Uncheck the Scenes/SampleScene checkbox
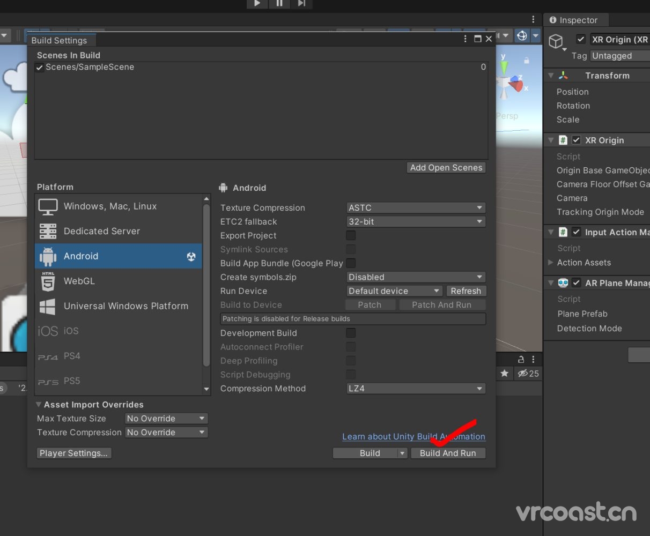 tap(40, 67)
